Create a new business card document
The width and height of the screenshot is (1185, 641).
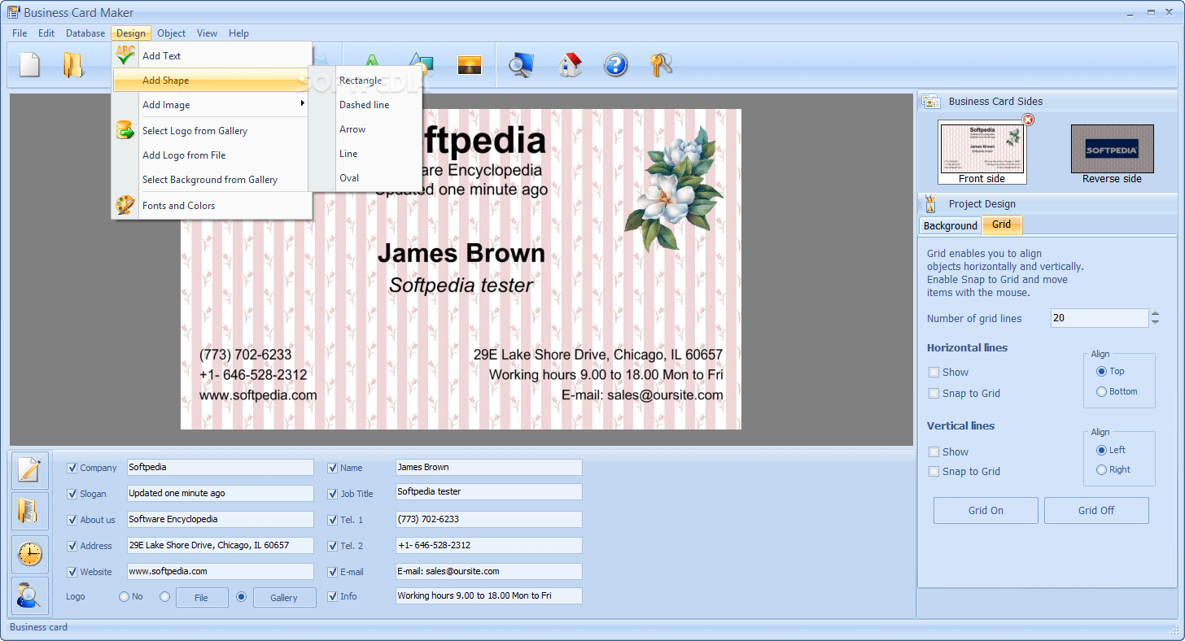pyautogui.click(x=29, y=65)
